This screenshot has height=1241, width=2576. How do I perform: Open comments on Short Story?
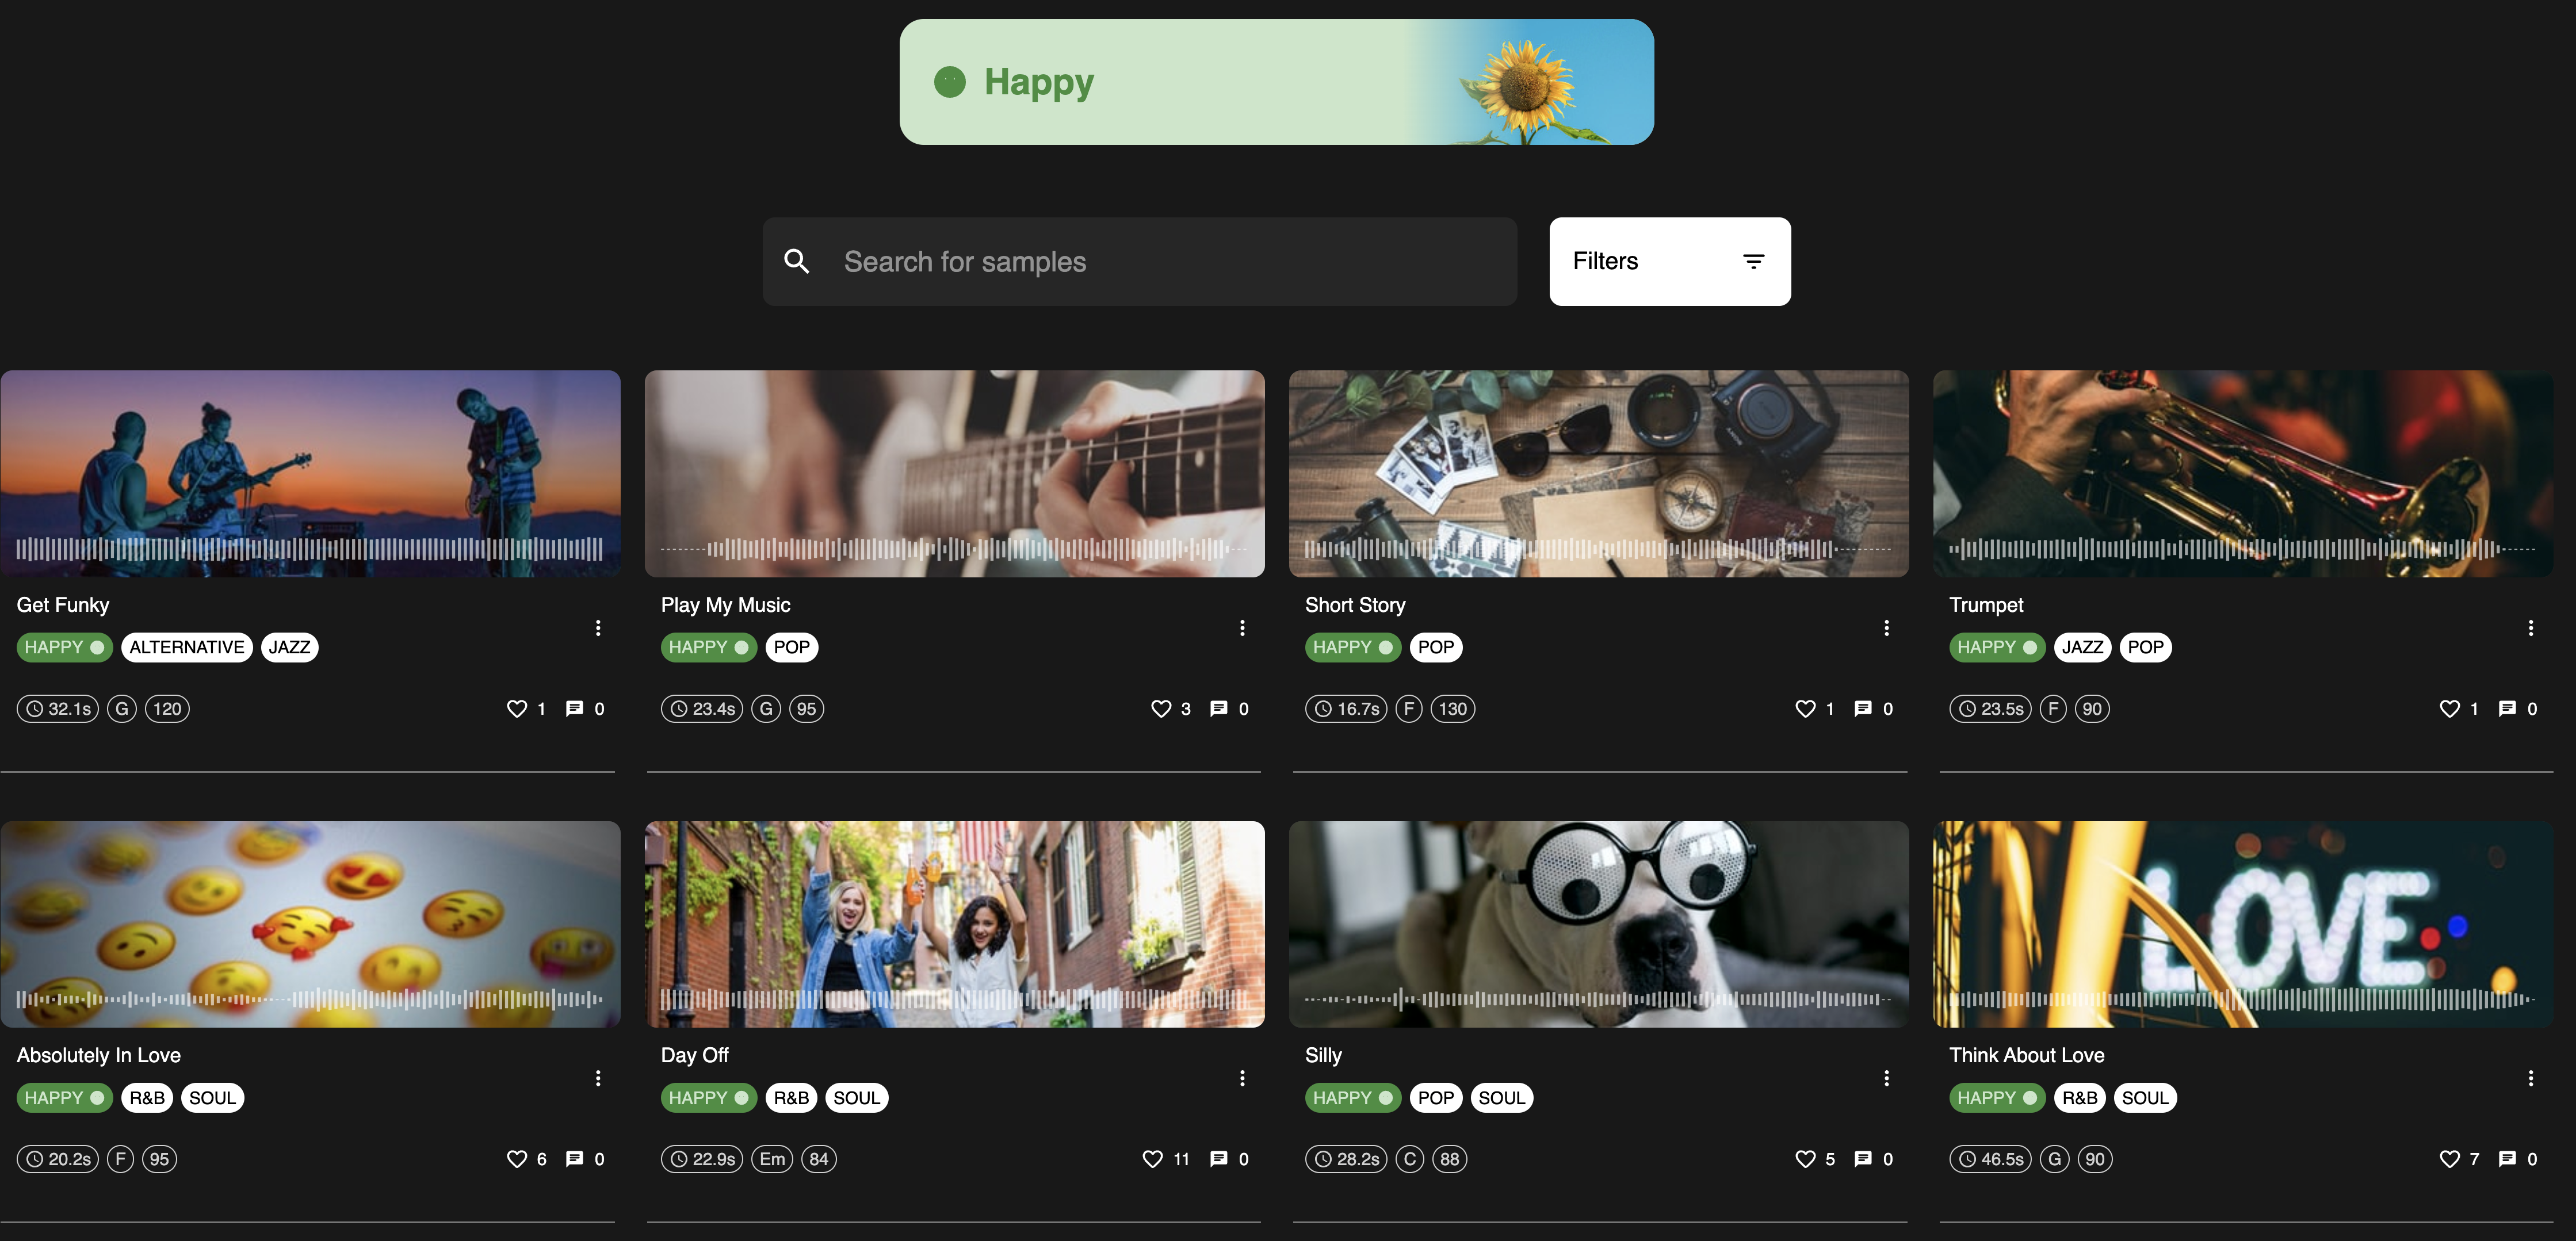(x=1862, y=709)
